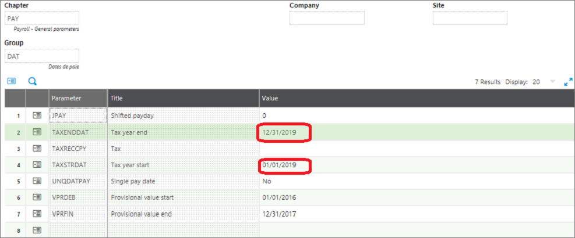This screenshot has width=575, height=238.
Task: Click the Single pay date value No
Action: tap(267, 181)
